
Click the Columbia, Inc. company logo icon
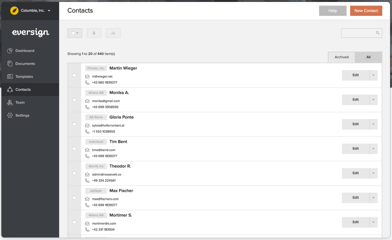(14, 11)
